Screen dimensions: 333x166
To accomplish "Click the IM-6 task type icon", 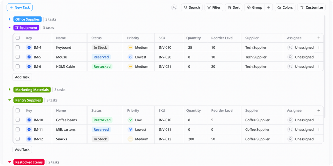I will 29,66.
